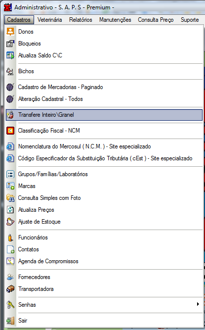Click the Sair exit door icon
This screenshot has height=330, width=205.
pos(10,321)
